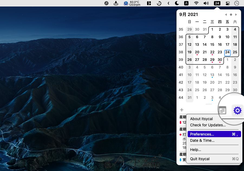244x171 pixels.
Task: Toggle the crescent moon Do Not Disturb icon
Action: [177, 3]
